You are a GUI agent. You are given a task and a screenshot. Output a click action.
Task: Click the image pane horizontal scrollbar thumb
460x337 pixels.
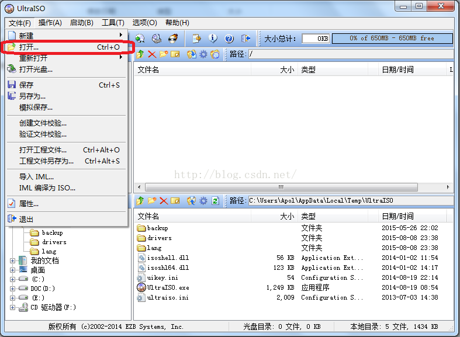[x=281, y=187]
